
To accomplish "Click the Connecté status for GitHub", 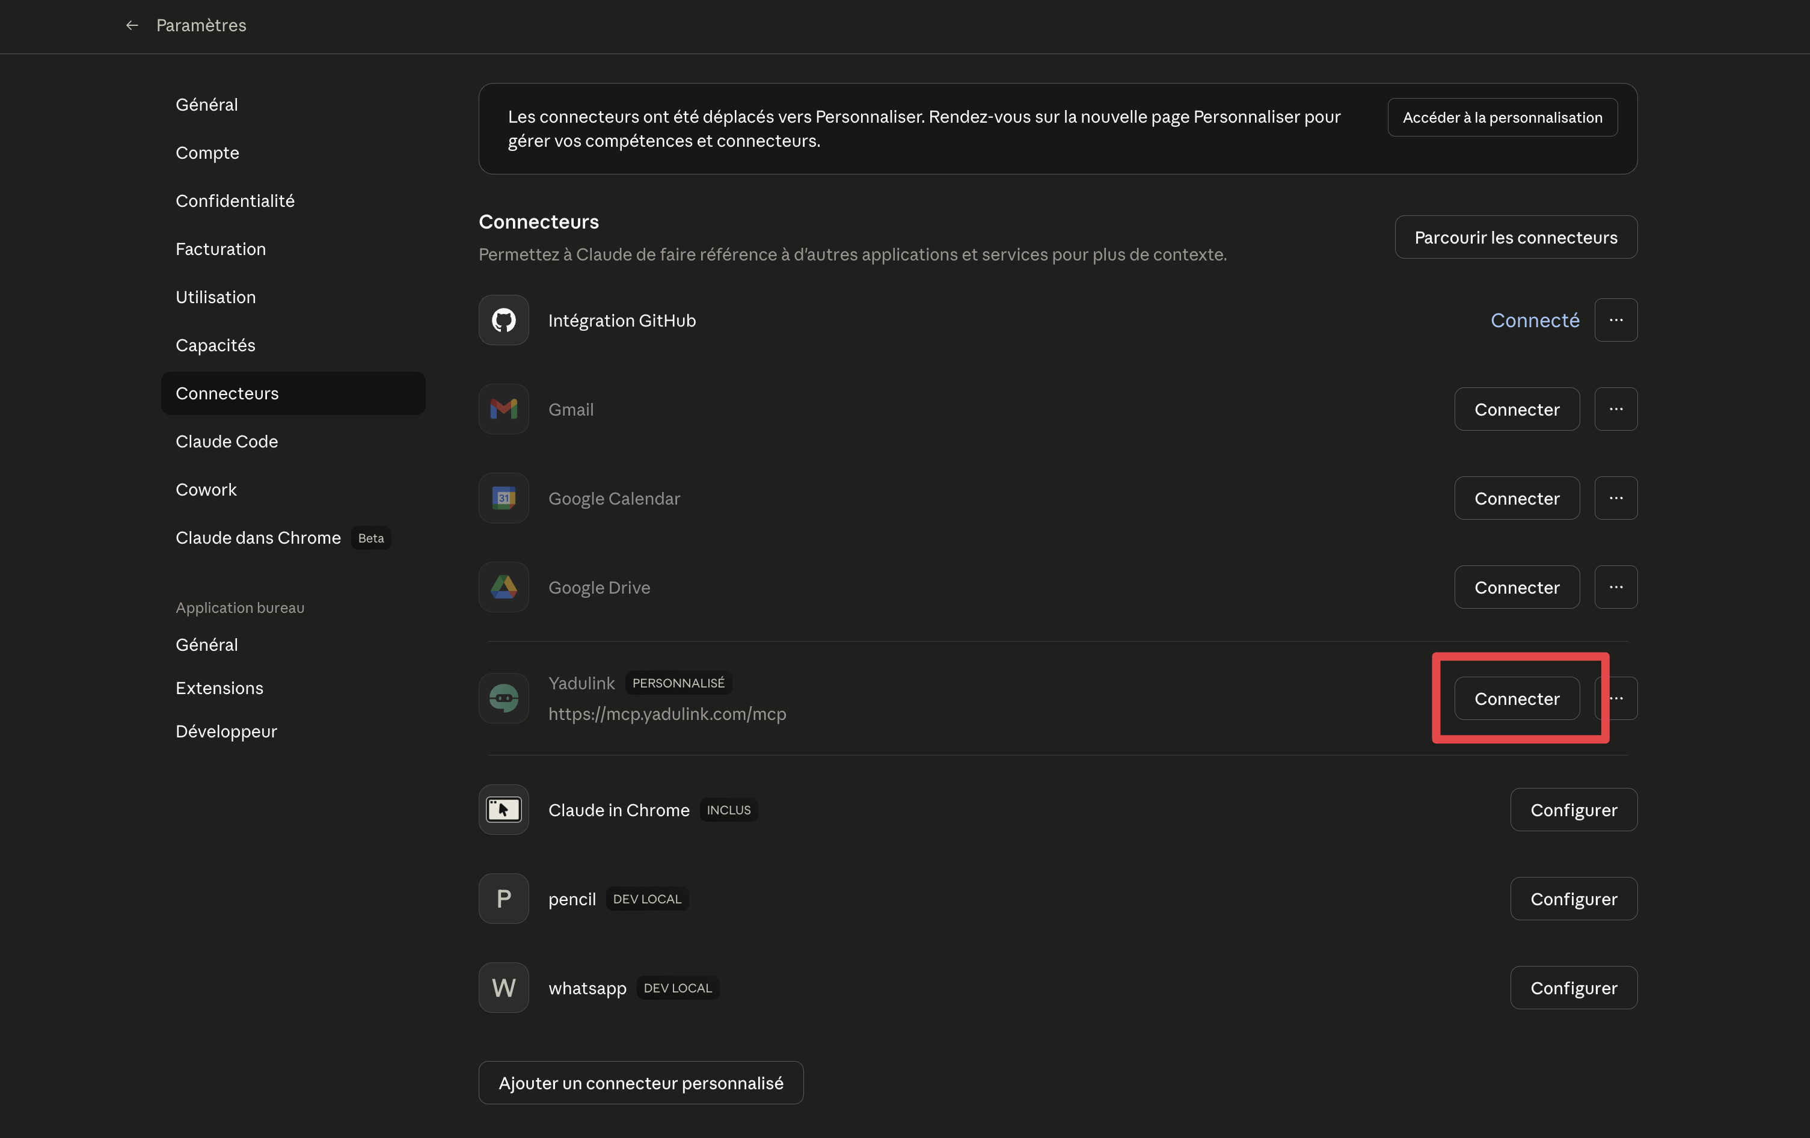I will [1535, 320].
